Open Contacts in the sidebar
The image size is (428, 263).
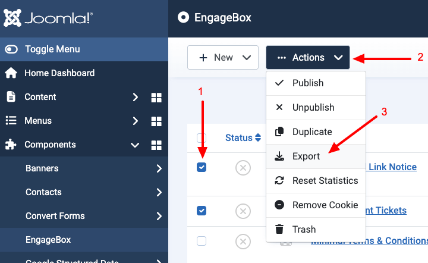pos(43,192)
